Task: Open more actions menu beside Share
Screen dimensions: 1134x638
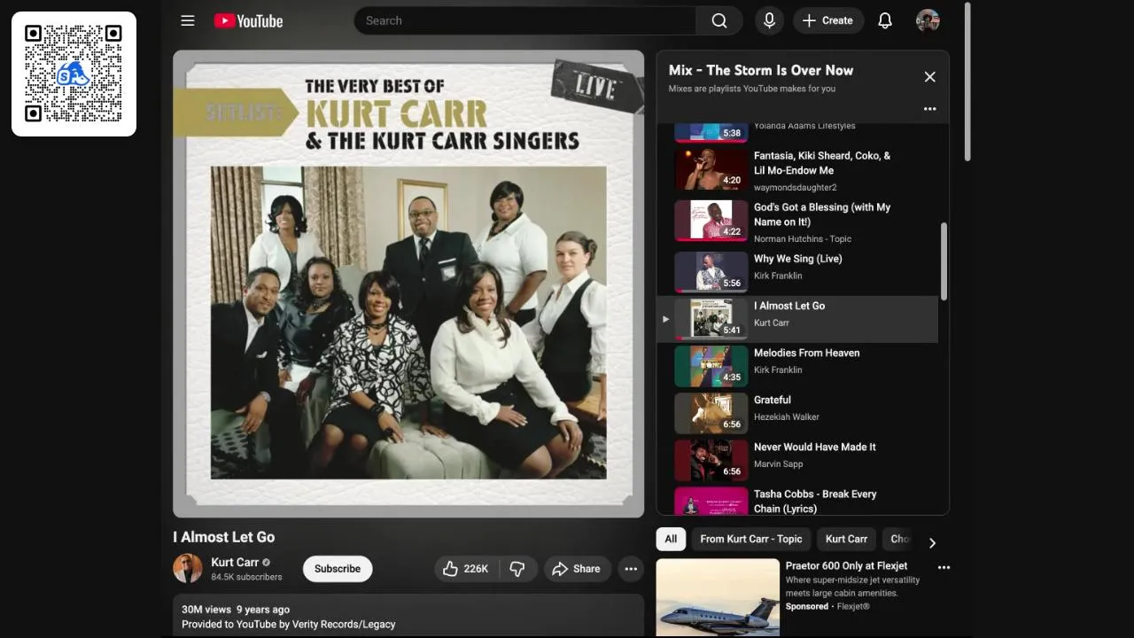Action: tap(631, 569)
